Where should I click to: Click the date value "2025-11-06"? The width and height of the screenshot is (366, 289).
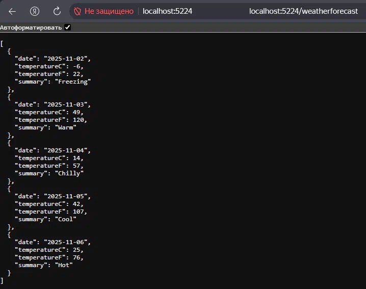(67, 242)
